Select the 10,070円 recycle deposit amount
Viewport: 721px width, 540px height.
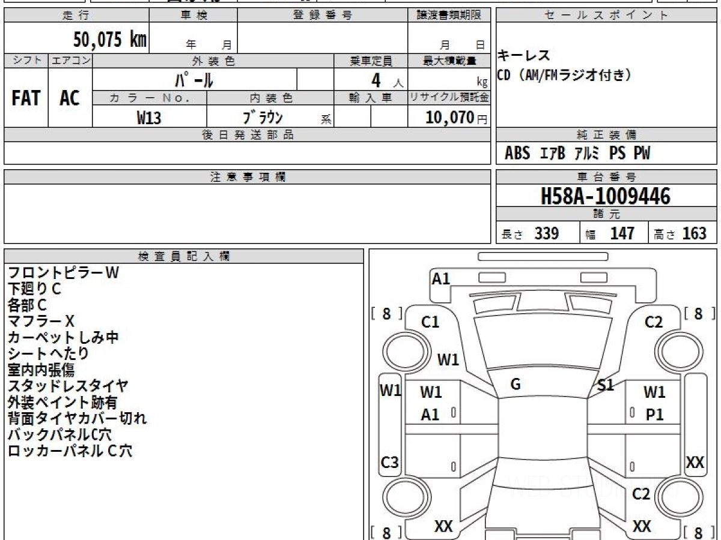[x=456, y=118]
